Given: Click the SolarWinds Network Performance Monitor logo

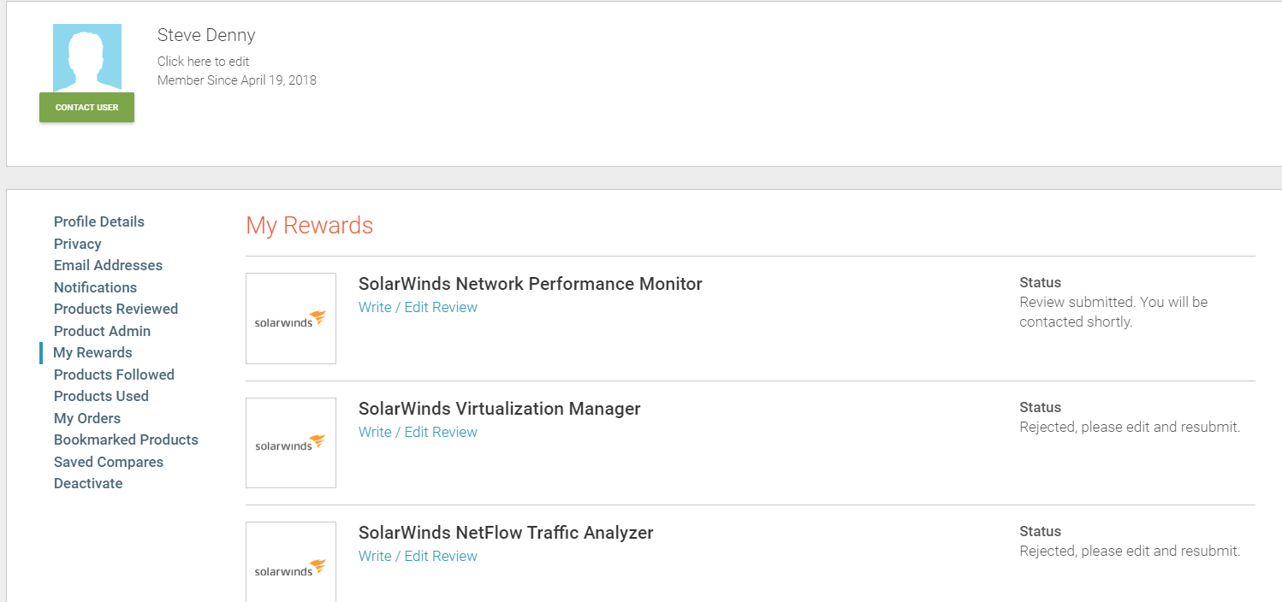Looking at the screenshot, I should (291, 318).
